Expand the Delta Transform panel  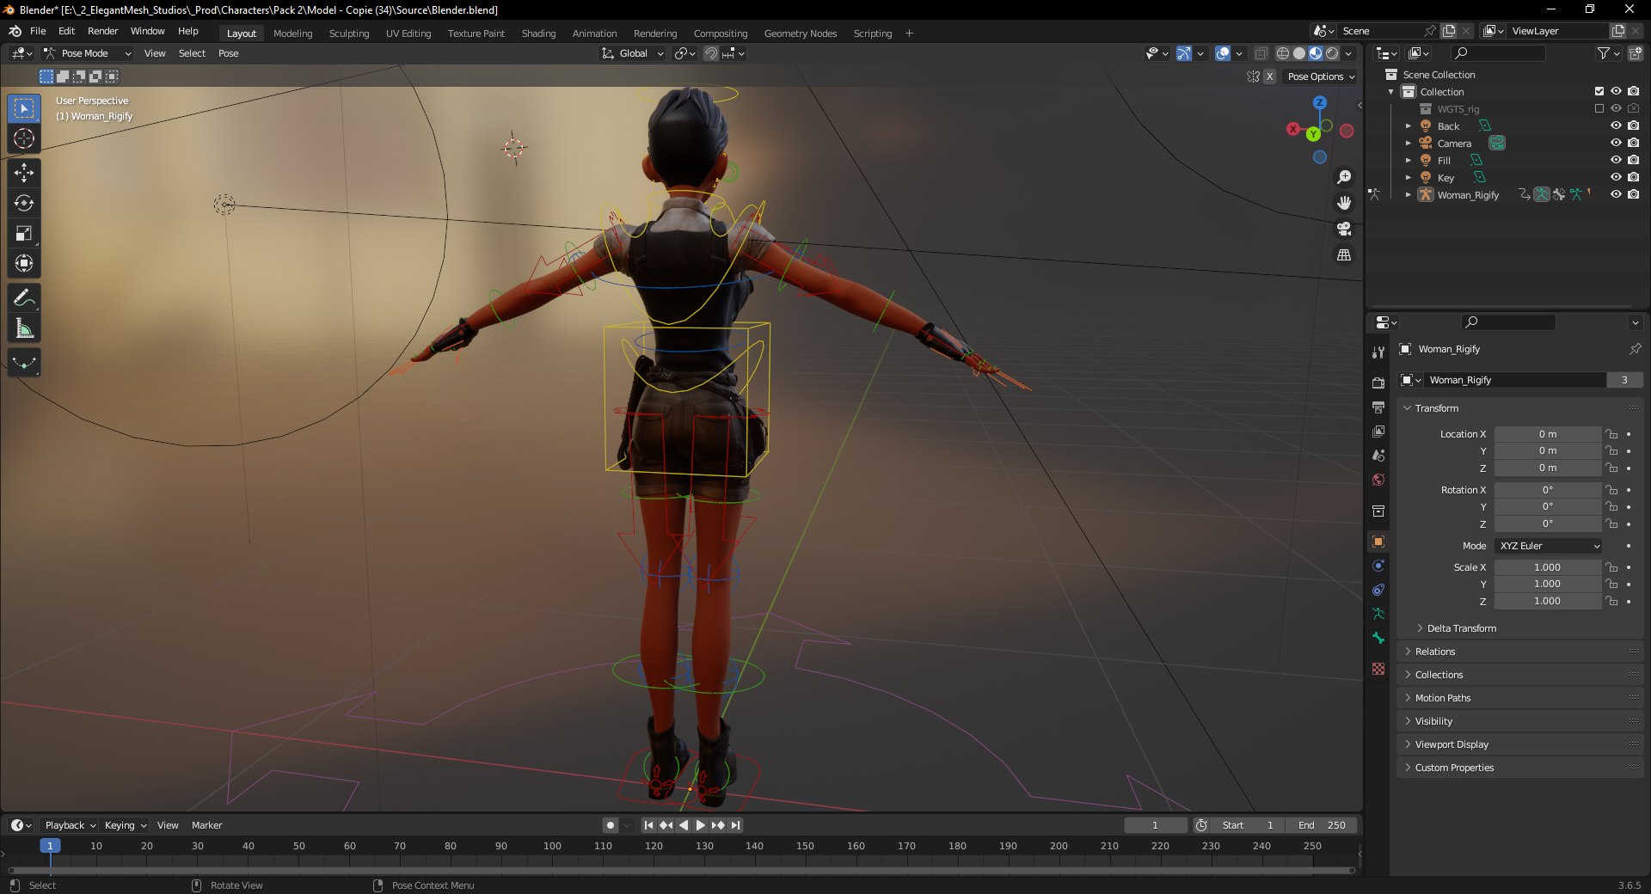[x=1461, y=628]
